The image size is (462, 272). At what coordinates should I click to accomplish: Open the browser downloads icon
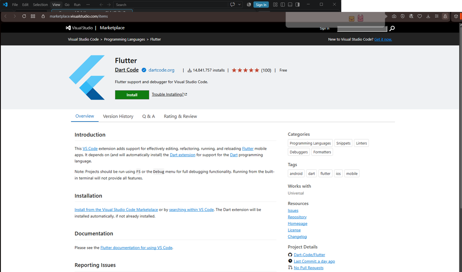(428, 17)
